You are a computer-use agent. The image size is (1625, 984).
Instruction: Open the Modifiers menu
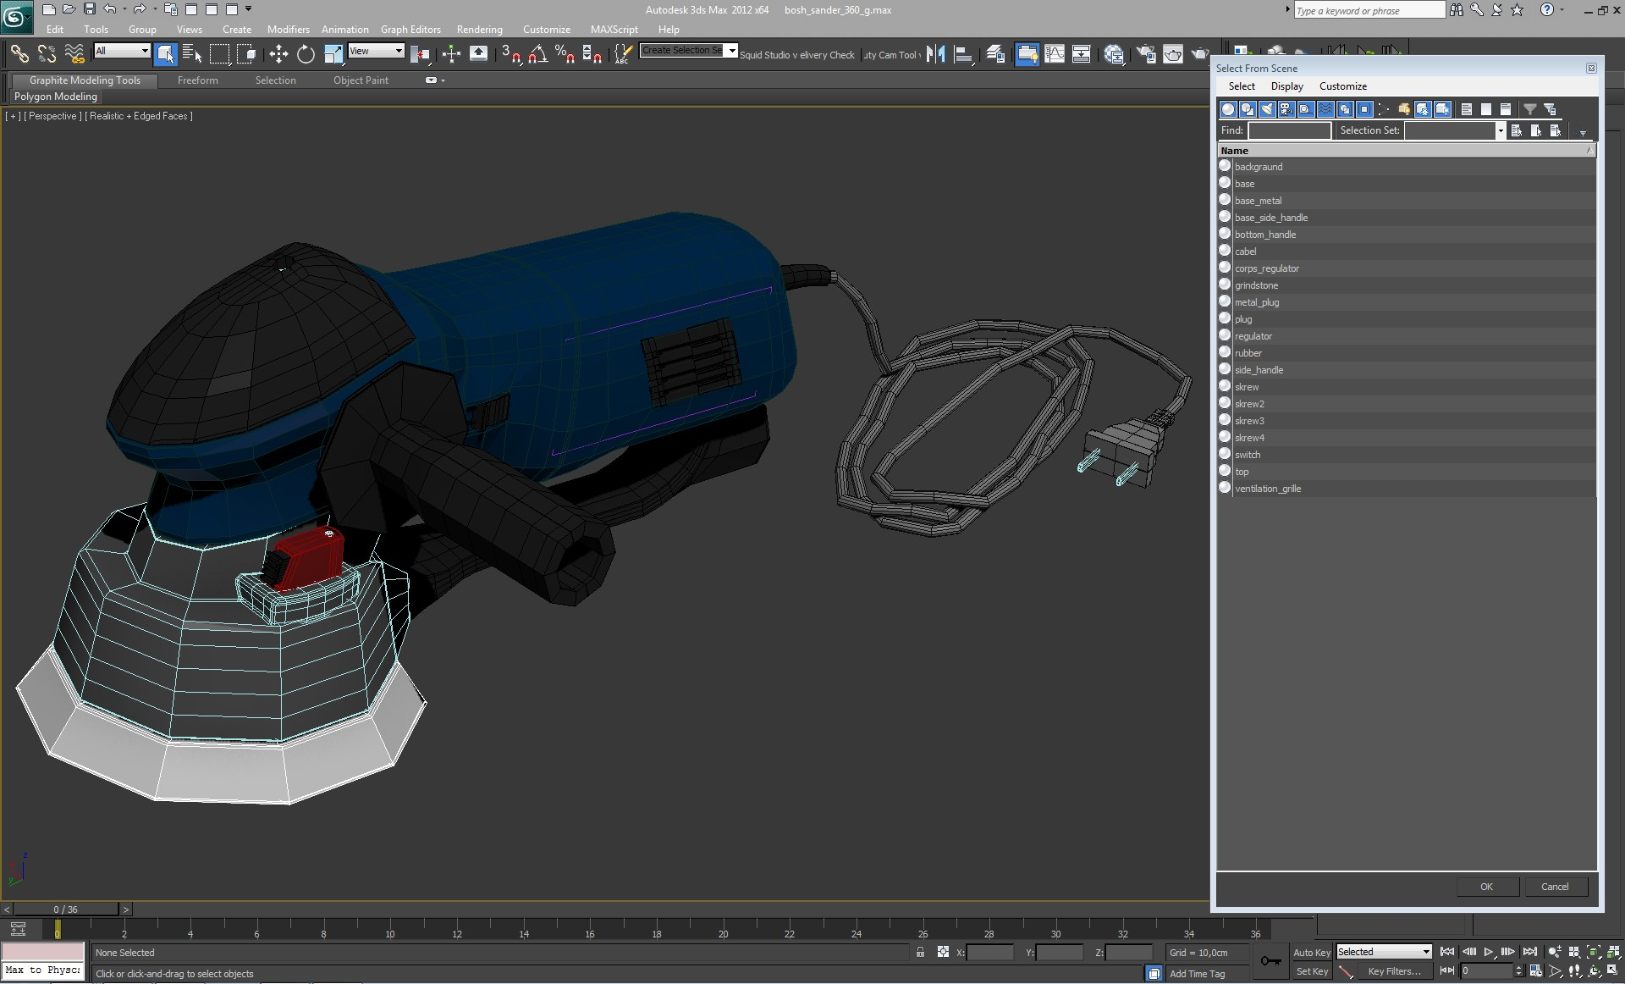coord(288,30)
